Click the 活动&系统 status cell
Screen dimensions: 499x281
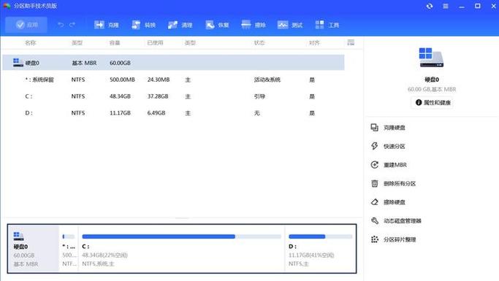click(267, 80)
